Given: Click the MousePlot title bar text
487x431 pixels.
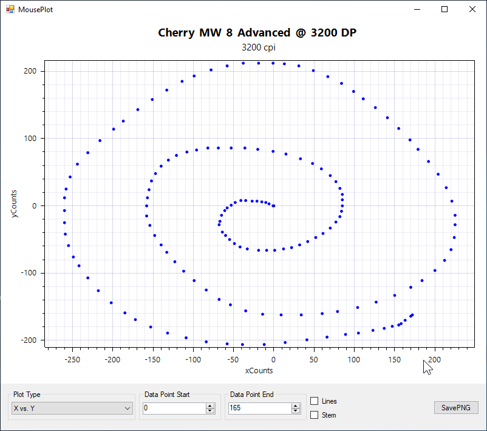Looking at the screenshot, I should (35, 10).
